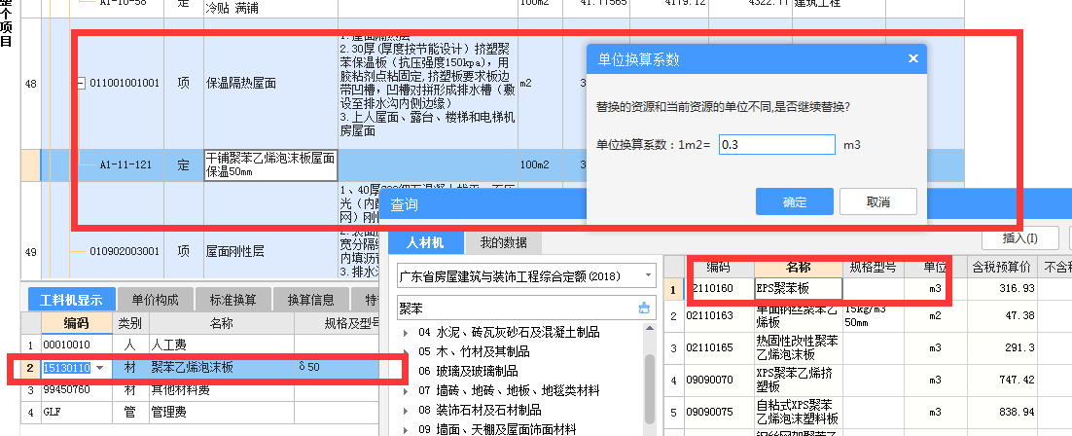Screen dimensions: 1072x436
Task: Select the 聚苯乙烯泡沫板 material name cell
Action: pos(222,368)
